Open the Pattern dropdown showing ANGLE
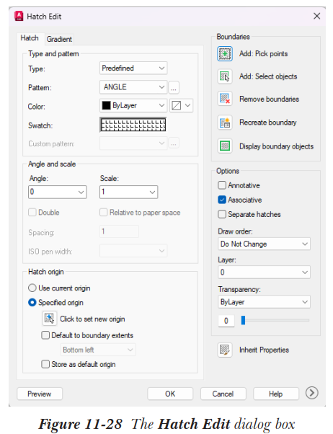333x434 pixels. 133,87
